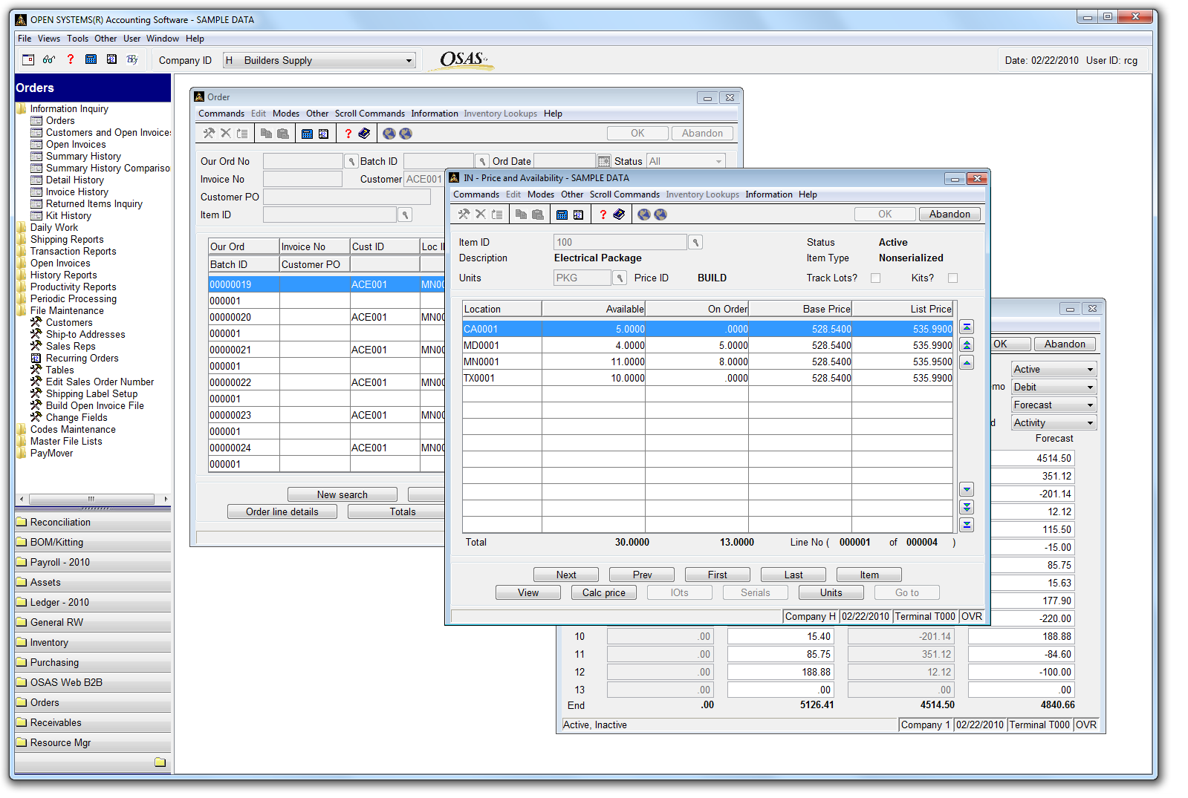Open Scroll Commands menu in Price and Availability window
This screenshot has height=798, width=1188.
point(625,194)
